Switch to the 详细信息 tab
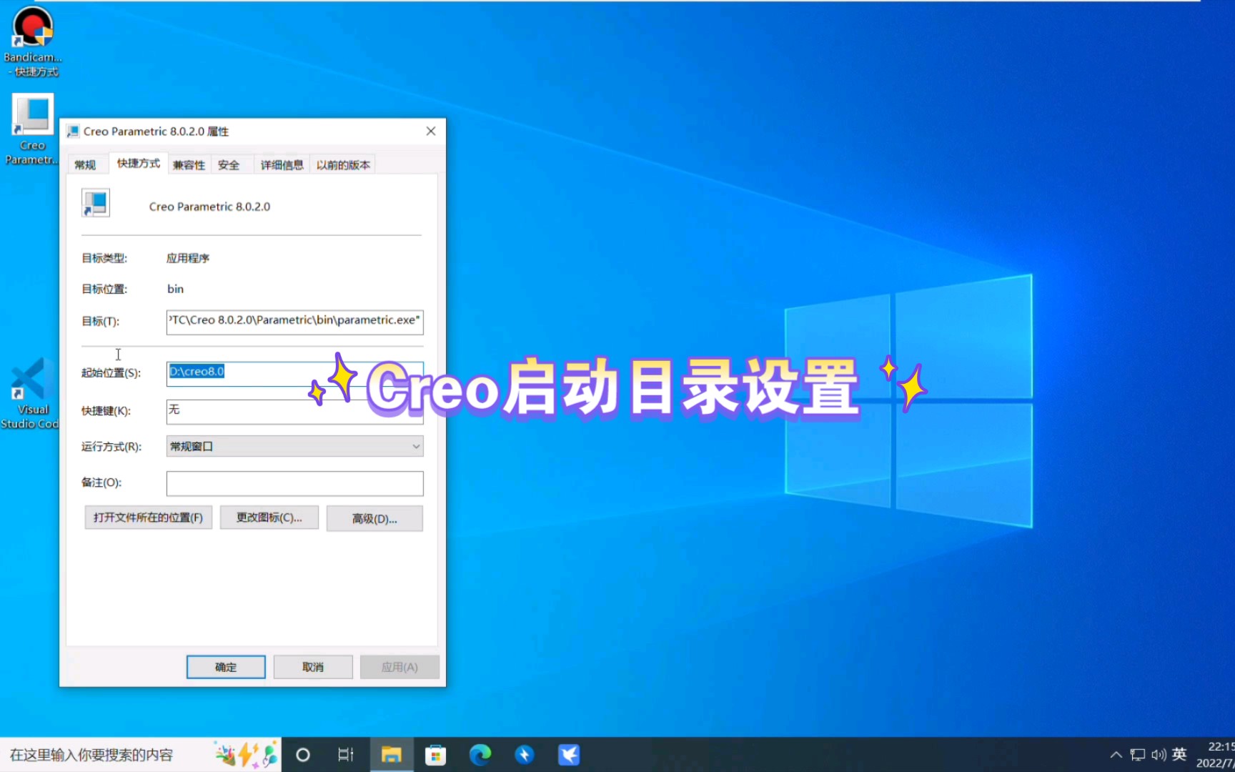Screen dimensions: 1235x772 tap(282, 165)
